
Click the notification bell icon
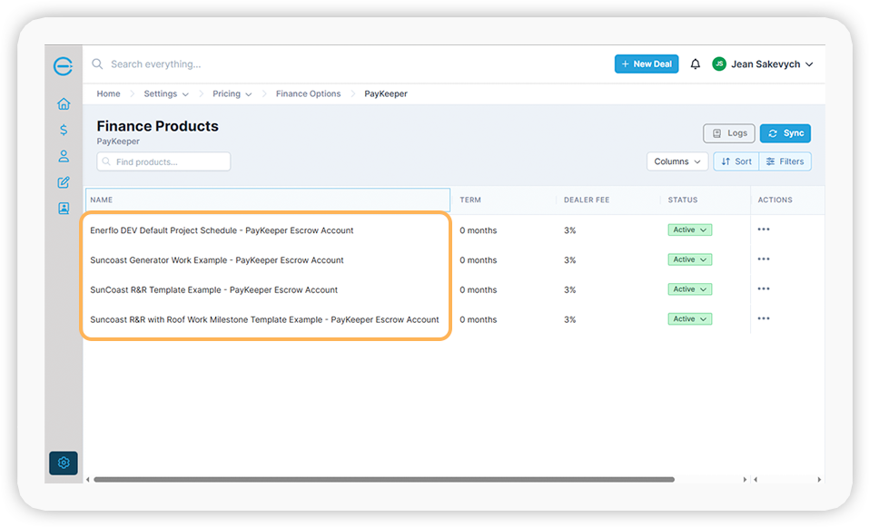[x=695, y=63]
